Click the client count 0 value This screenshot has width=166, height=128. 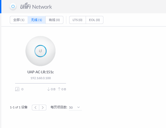click(22, 89)
